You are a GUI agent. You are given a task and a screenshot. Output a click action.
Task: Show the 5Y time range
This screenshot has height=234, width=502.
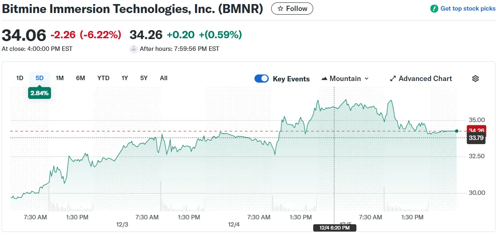pos(144,78)
